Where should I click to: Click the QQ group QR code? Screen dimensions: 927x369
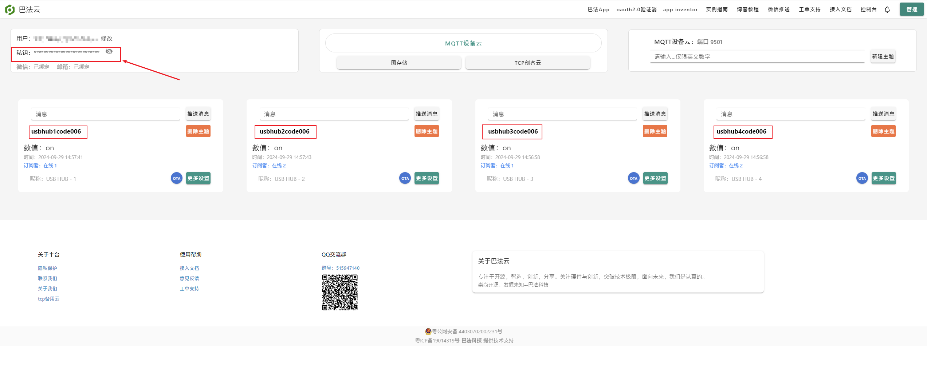pos(339,292)
